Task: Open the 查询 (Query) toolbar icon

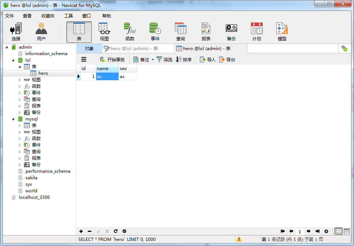Action: tap(181, 32)
